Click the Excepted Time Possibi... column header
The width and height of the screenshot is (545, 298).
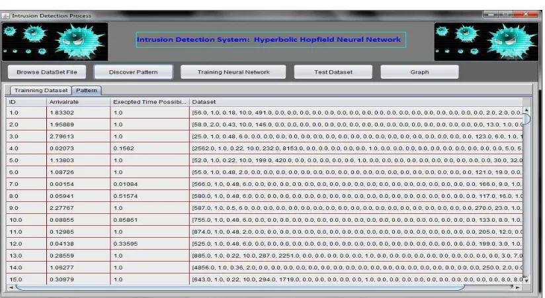(x=149, y=102)
